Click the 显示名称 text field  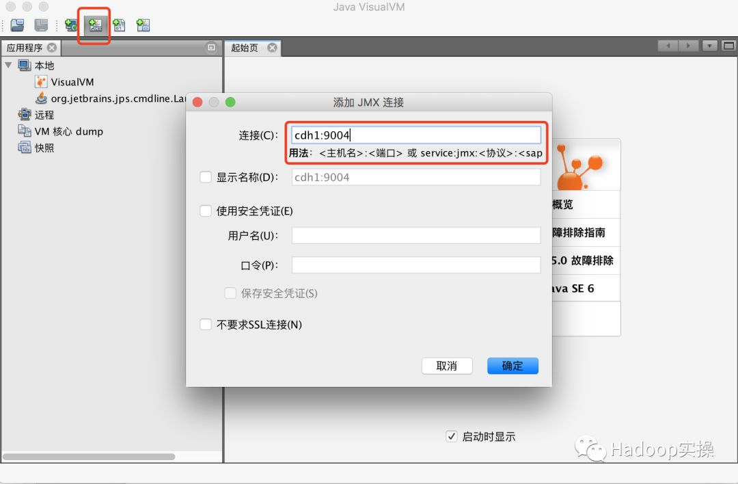pos(416,177)
